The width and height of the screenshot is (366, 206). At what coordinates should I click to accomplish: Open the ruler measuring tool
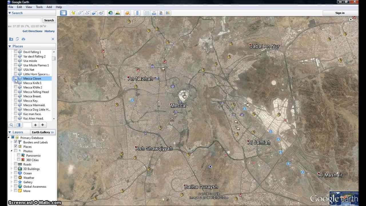click(x=137, y=13)
